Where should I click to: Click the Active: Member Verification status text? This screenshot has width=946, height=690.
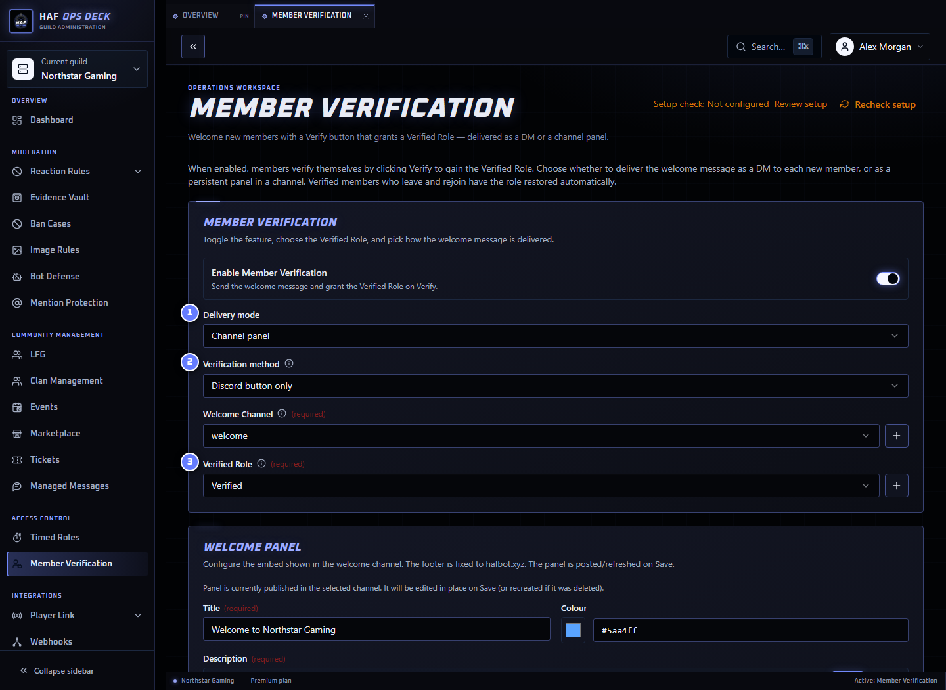895,681
